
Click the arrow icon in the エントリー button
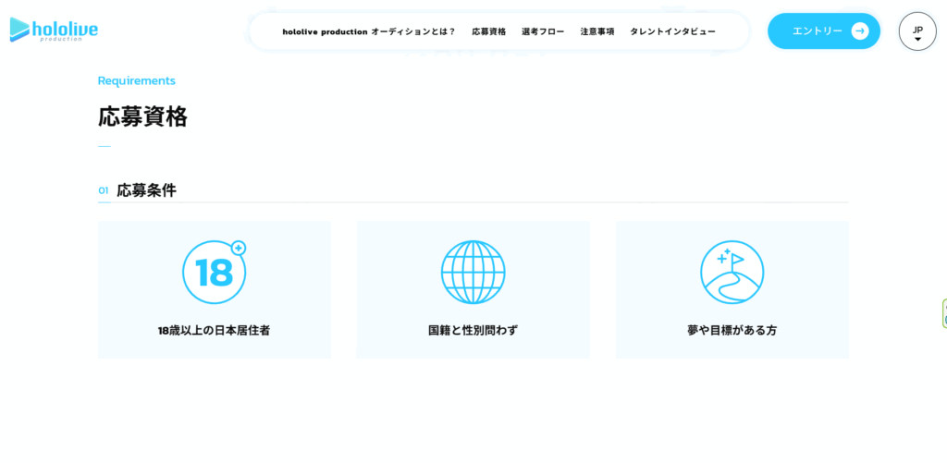[860, 30]
